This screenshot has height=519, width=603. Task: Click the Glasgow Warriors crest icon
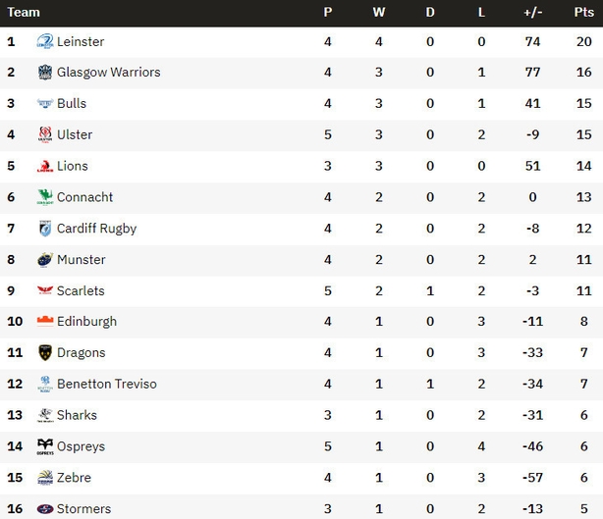pyautogui.click(x=45, y=73)
